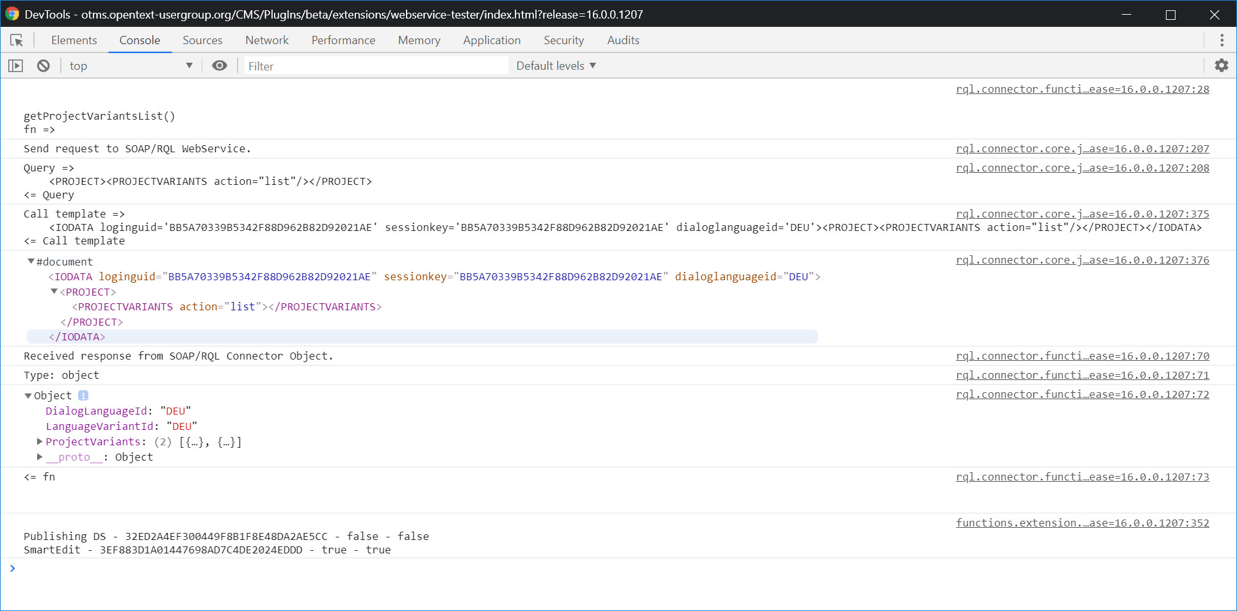The width and height of the screenshot is (1237, 611).
Task: Click the getProjectVariantsList() log text
Action: 99,116
